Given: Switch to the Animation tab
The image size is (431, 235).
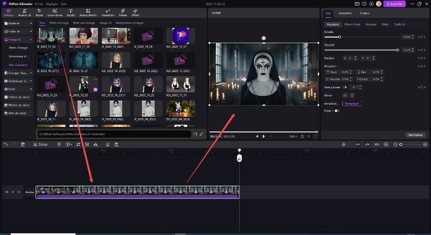Looking at the screenshot, I should pos(345,13).
